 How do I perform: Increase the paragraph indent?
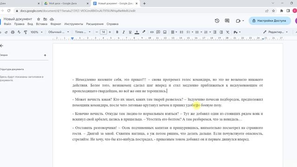tap(221, 32)
